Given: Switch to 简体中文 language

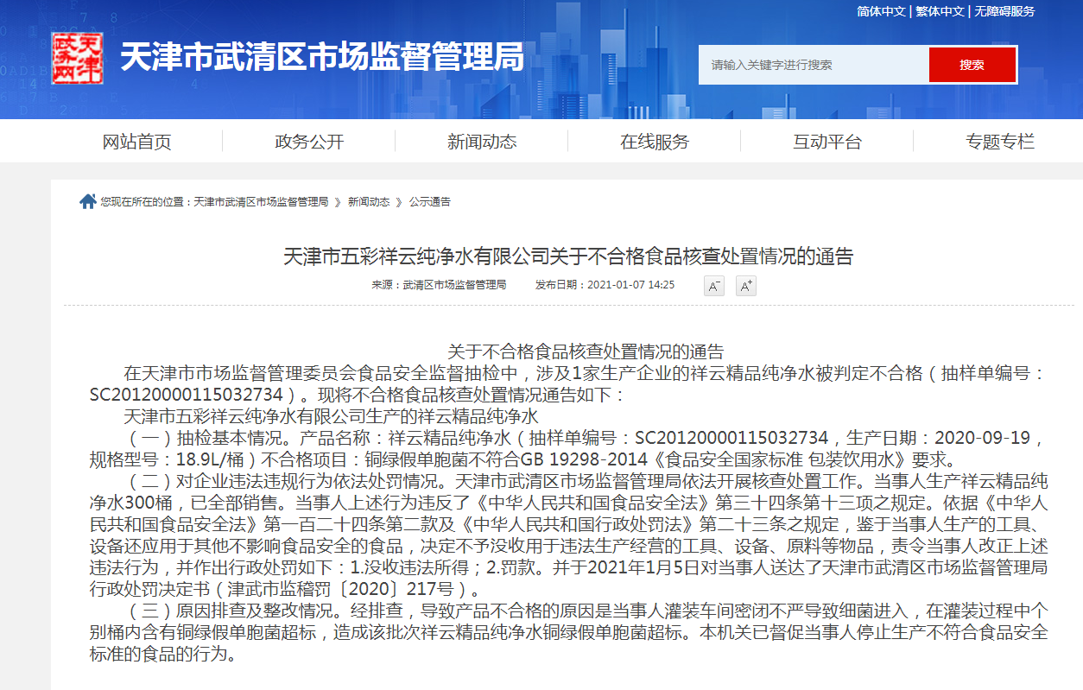Looking at the screenshot, I should [x=881, y=11].
